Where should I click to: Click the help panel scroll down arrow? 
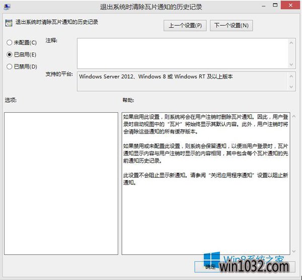click(293, 250)
